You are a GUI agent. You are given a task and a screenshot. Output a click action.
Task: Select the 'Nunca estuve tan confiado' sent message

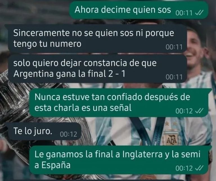point(119,103)
